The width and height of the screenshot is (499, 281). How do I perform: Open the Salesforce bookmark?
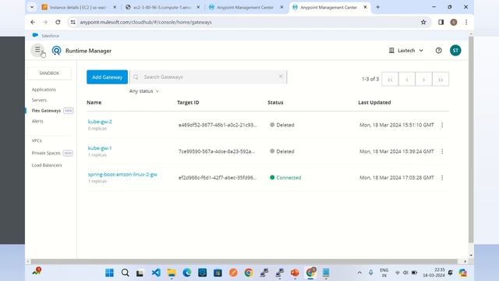46,35
